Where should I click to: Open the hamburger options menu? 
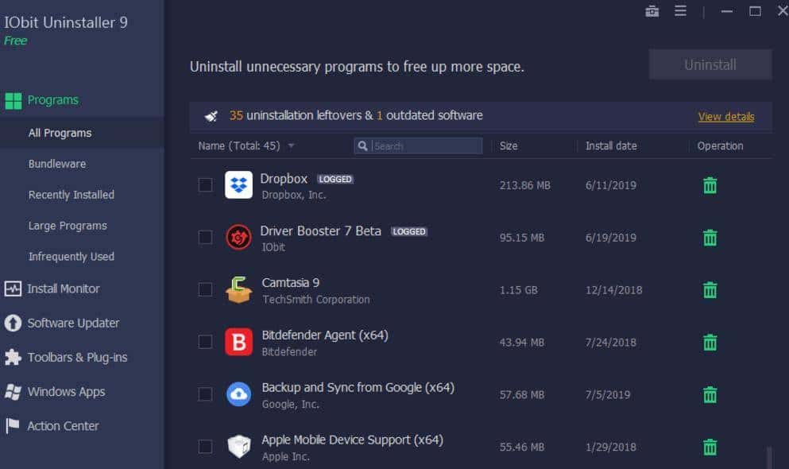tap(680, 11)
